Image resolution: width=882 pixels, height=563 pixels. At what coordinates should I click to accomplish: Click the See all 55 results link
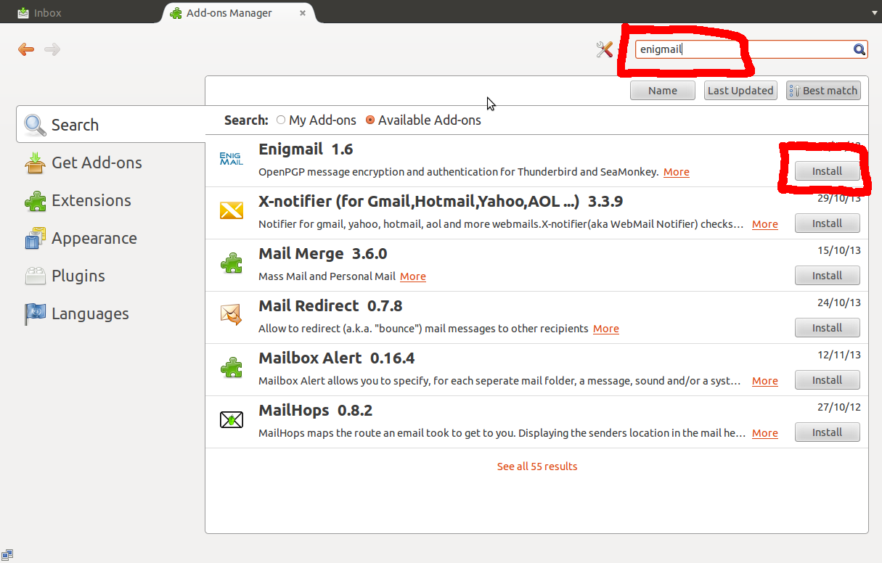click(537, 467)
